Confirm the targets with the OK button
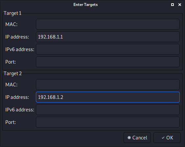The image size is (185, 147). tap(167, 137)
